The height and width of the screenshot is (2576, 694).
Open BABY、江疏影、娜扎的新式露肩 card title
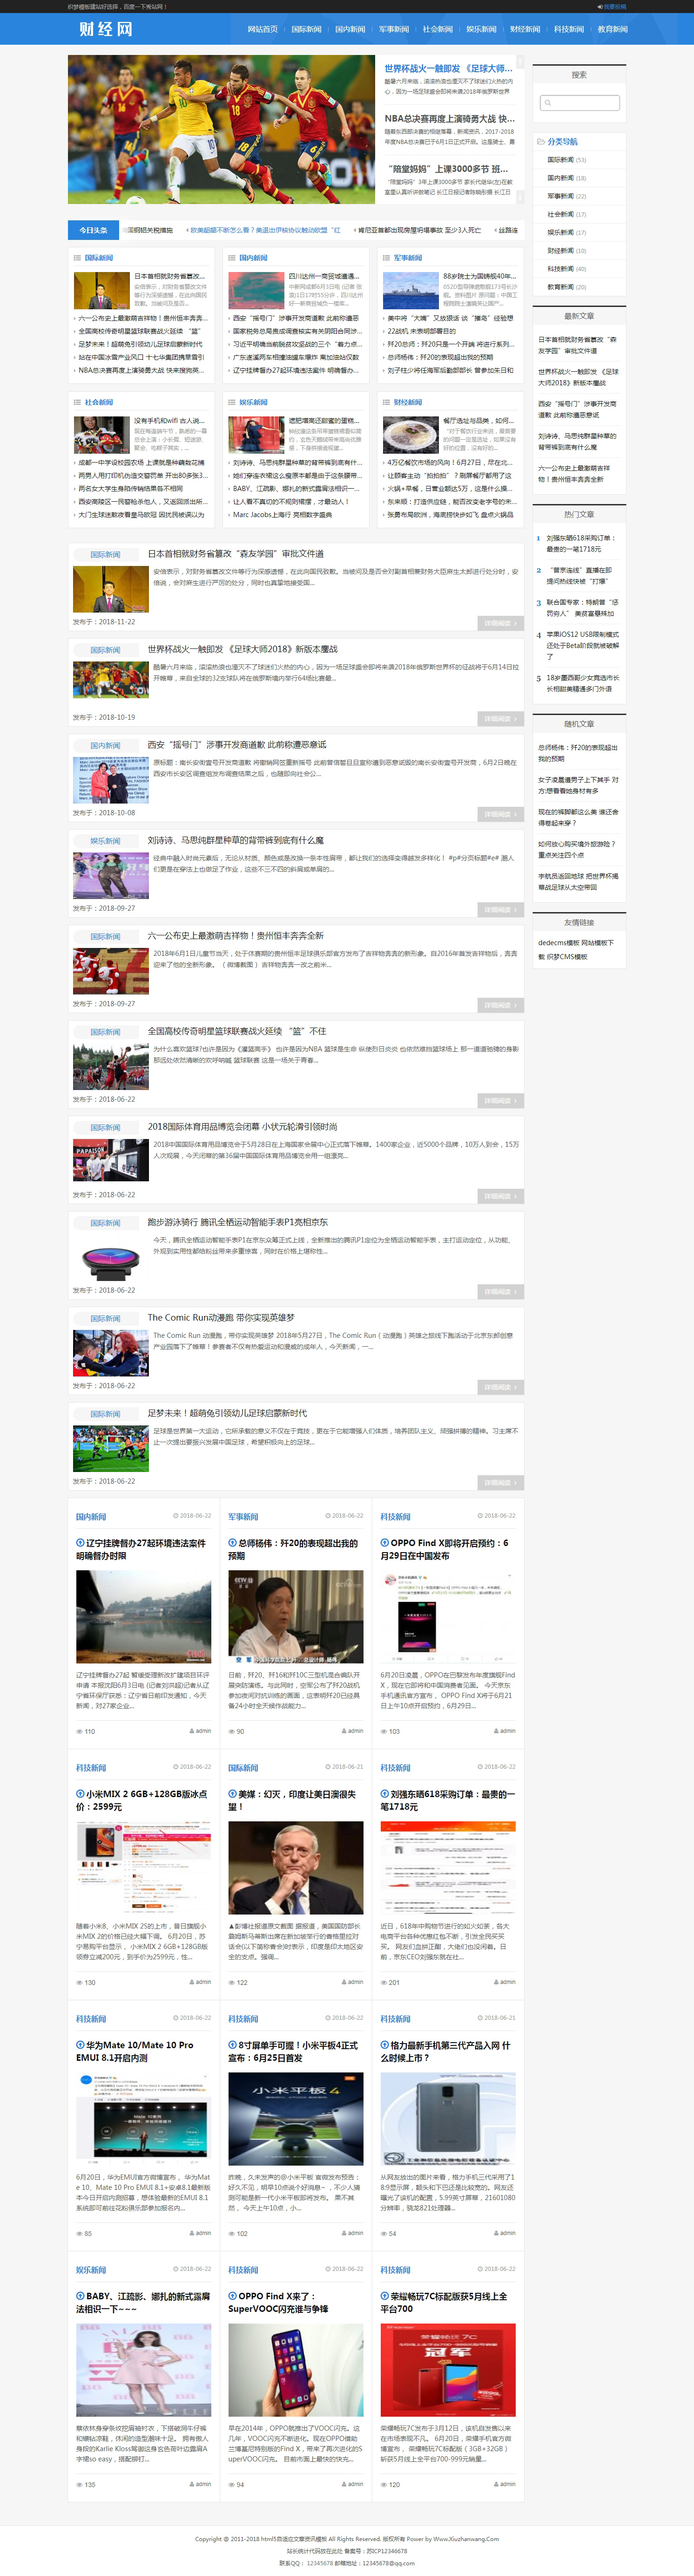143,2302
